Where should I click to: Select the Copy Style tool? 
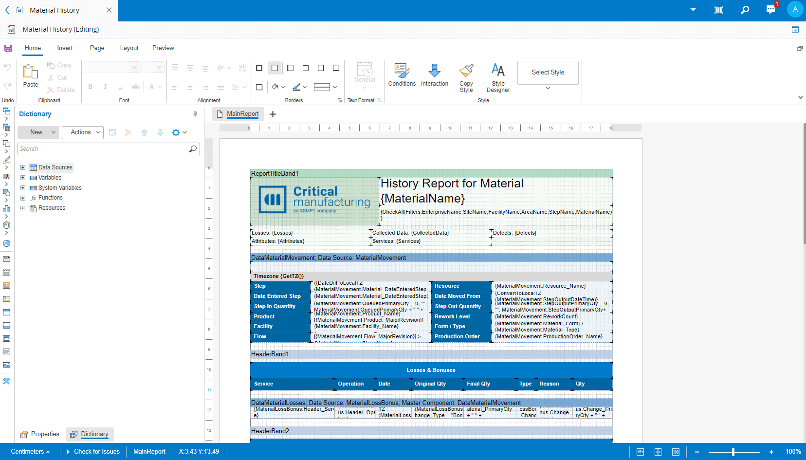466,77
